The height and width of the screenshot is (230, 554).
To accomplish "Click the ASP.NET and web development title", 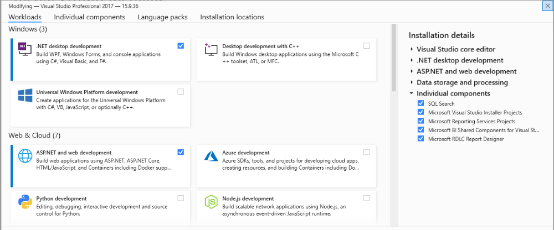I will click(x=74, y=153).
